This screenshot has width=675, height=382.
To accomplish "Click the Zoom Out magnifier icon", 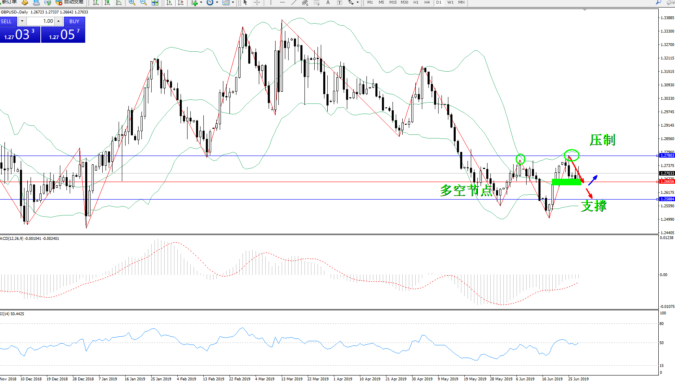I will [143, 2].
